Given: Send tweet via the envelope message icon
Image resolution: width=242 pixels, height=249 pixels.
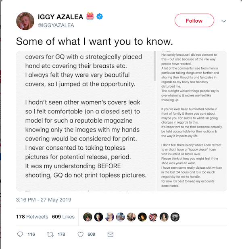Looking at the screenshot, I should [110, 234].
